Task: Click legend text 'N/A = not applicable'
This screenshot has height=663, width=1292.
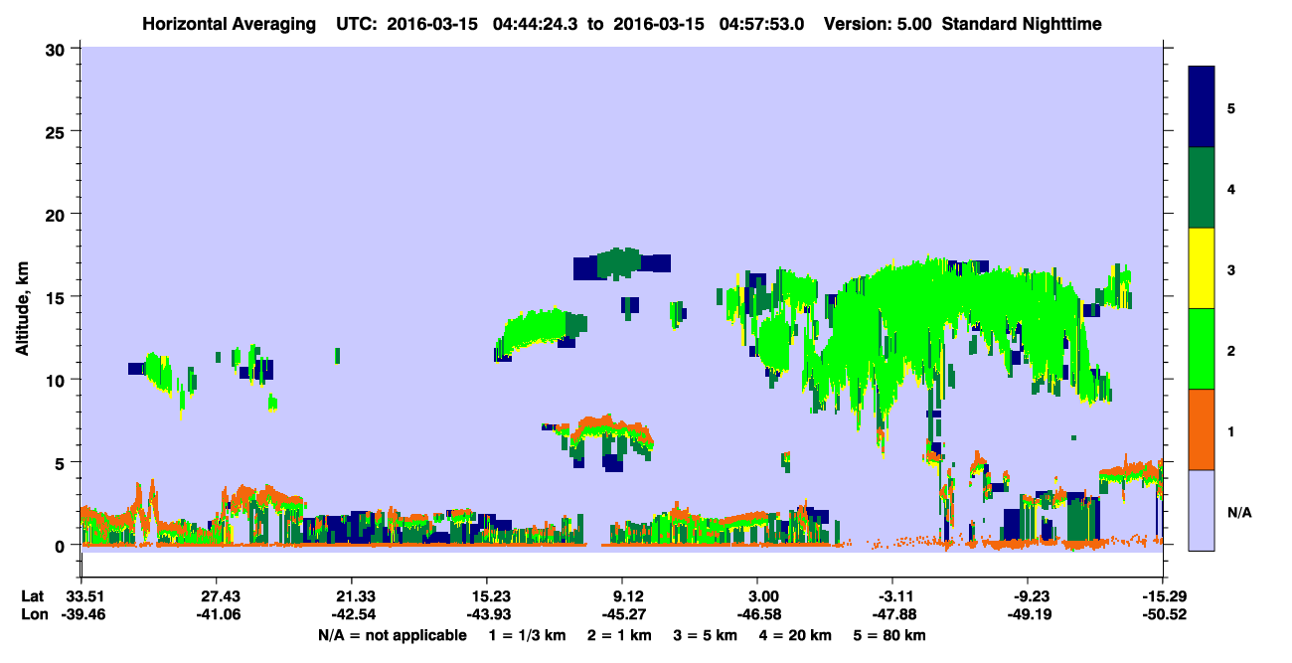Action: pos(392,635)
